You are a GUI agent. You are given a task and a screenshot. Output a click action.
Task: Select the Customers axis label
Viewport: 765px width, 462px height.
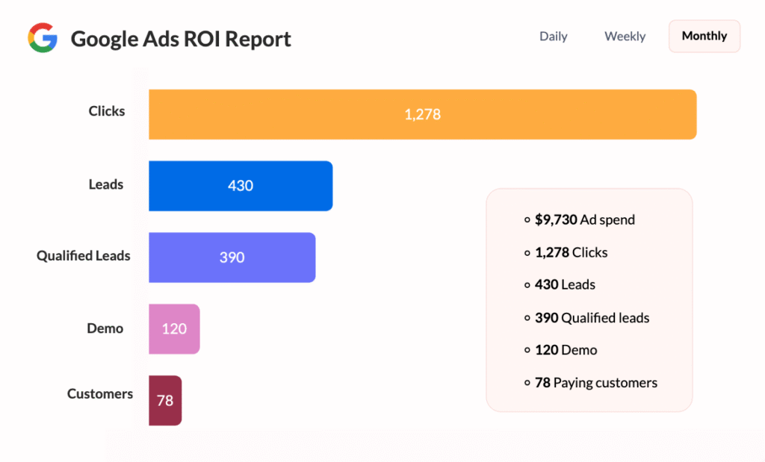tap(99, 393)
